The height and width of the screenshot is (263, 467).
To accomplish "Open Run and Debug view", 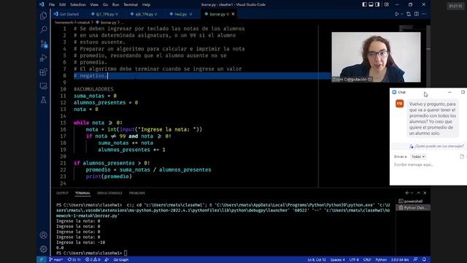I will (x=44, y=58).
